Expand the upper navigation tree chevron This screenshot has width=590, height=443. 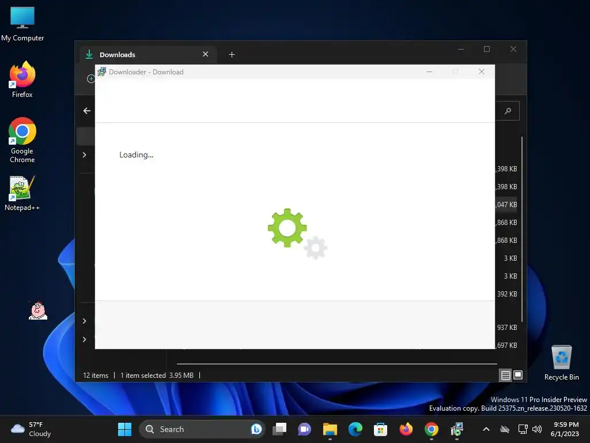(x=84, y=155)
